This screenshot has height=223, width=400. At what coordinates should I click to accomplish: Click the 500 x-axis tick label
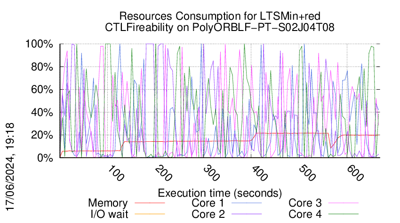pyautogui.click(x=307, y=173)
